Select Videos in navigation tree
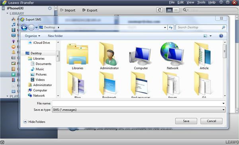 click(38, 79)
